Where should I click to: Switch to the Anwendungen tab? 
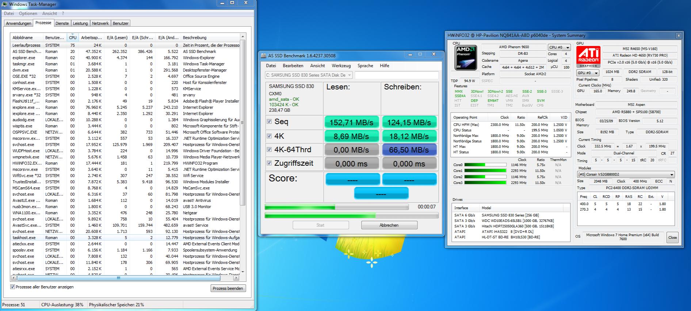19,23
